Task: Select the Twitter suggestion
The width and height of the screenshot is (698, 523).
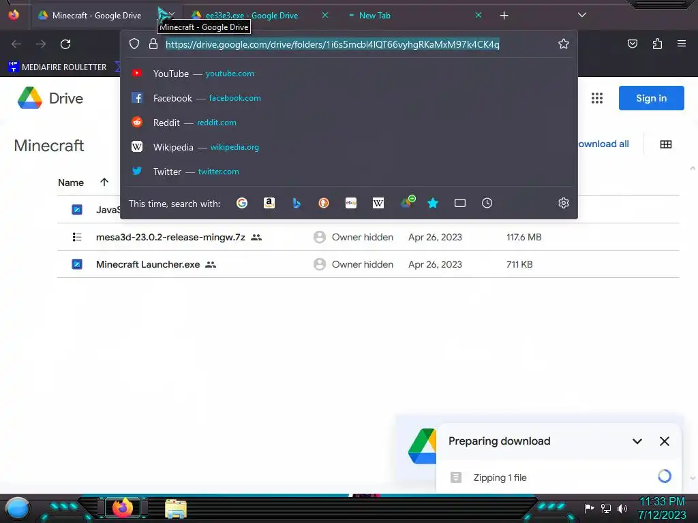Action: [x=348, y=171]
